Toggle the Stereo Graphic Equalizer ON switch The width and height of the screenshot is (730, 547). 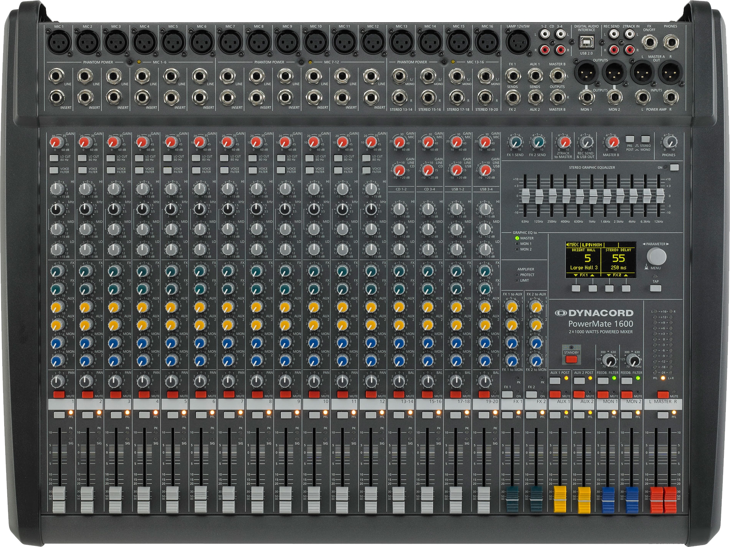[x=674, y=167]
